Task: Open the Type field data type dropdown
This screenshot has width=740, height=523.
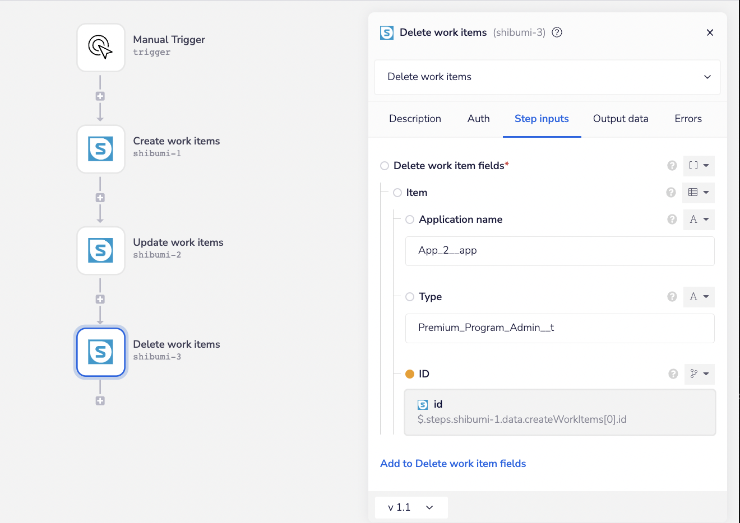Action: pos(699,297)
